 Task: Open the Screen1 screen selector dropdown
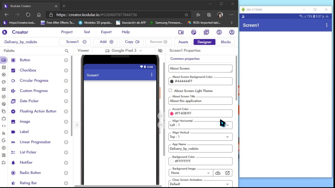click(75, 42)
